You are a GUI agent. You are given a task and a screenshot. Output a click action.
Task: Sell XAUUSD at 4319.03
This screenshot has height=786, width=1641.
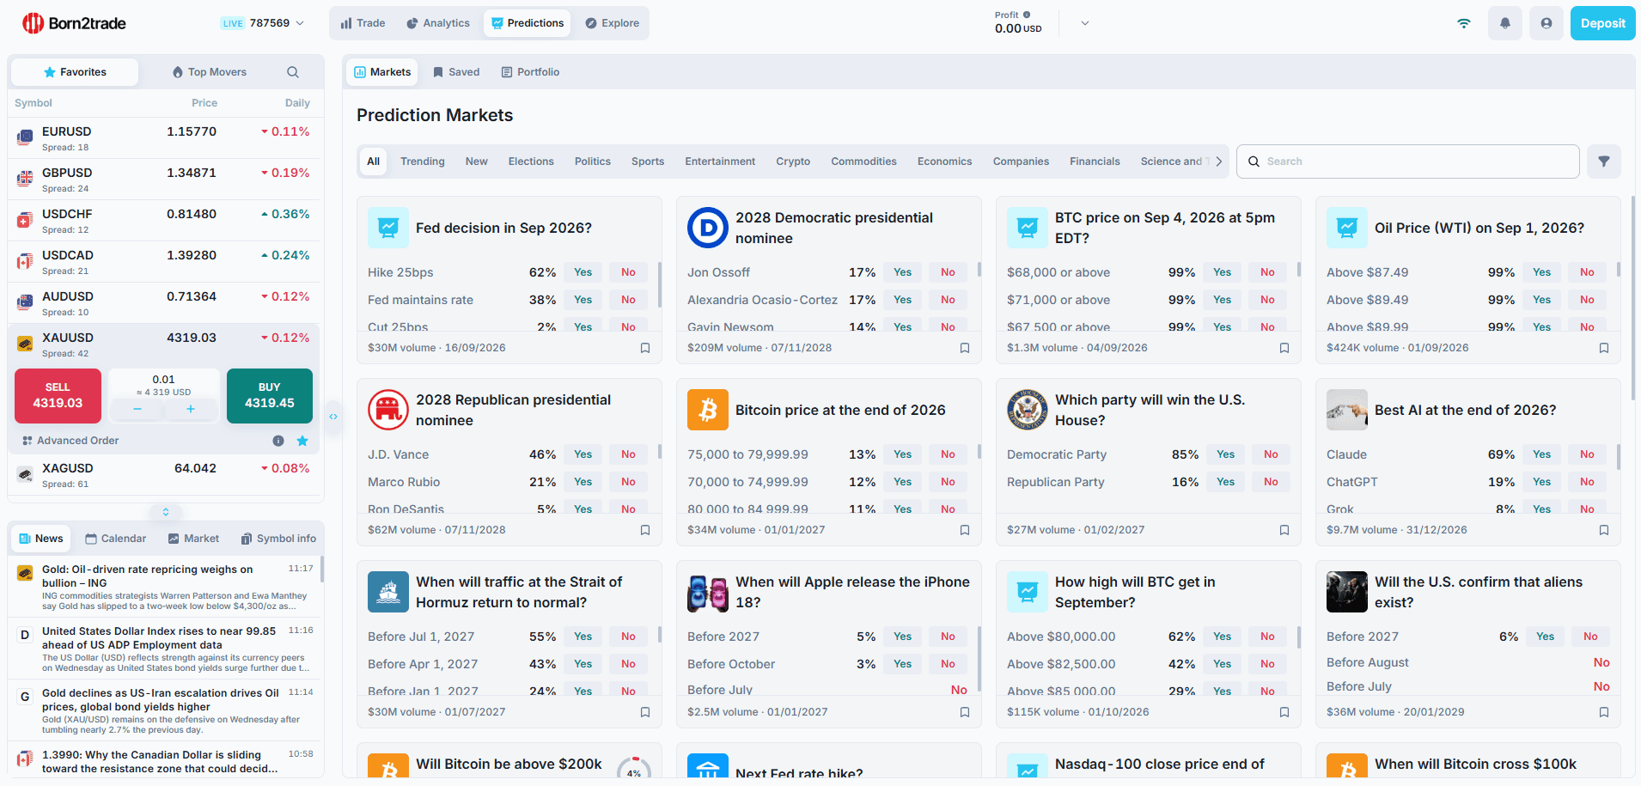pos(58,396)
